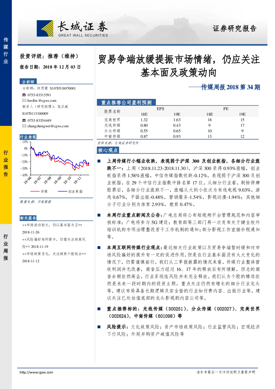
Task: Click the table source note 长城证券研究所
Action: (x=127, y=143)
